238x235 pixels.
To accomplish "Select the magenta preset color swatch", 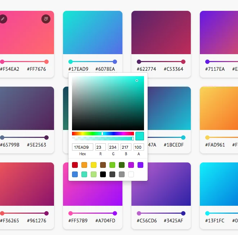I will coord(131,165).
